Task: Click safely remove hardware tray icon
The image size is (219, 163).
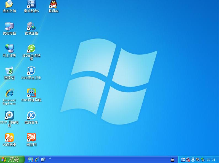Action: tap(203, 160)
